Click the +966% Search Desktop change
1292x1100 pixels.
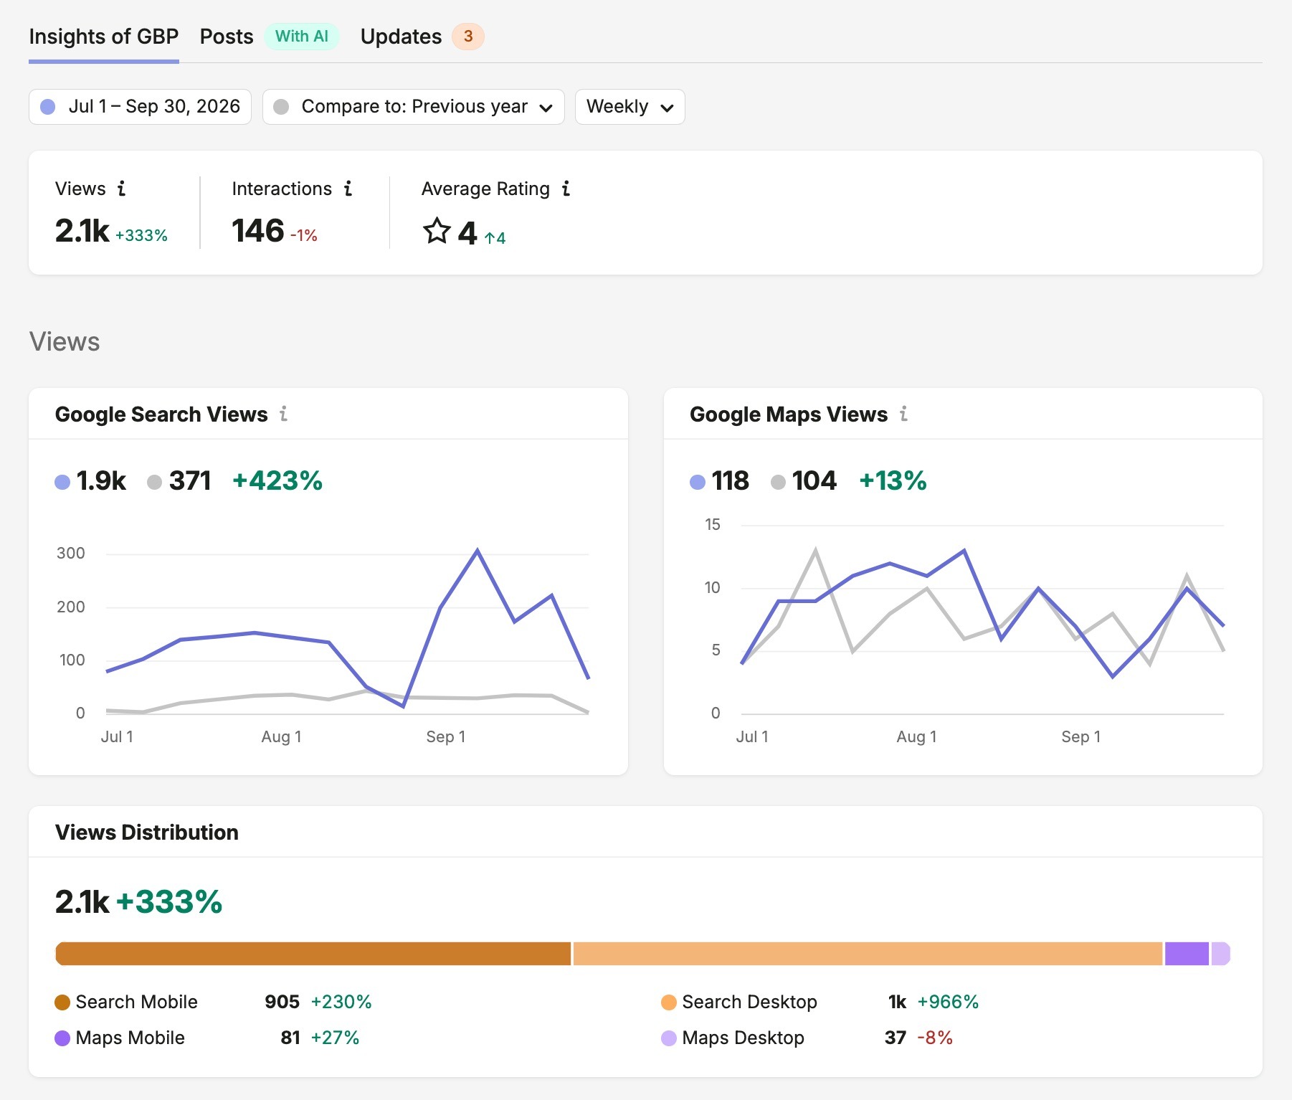pos(948,1002)
